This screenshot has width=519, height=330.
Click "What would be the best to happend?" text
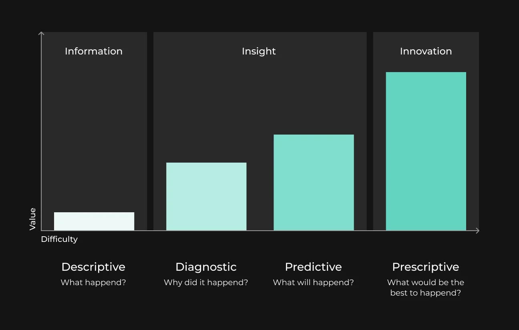[x=425, y=288]
